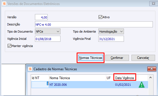
Task: Click the UF column header
Action: click(110, 78)
